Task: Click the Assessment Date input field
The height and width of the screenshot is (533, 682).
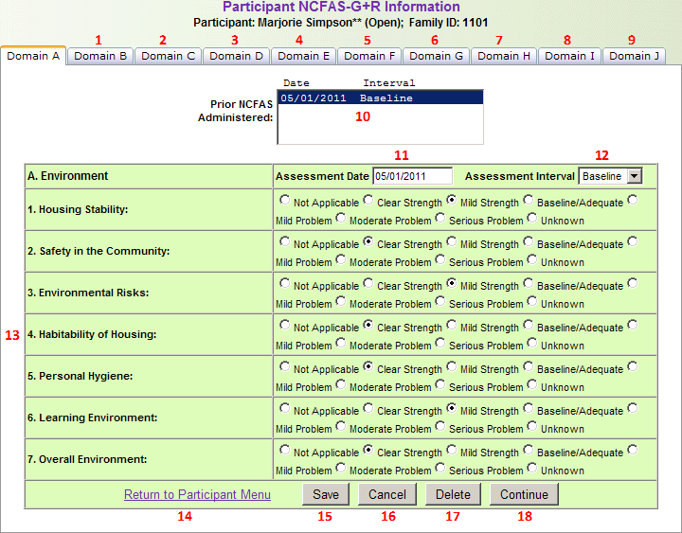Action: click(x=412, y=176)
